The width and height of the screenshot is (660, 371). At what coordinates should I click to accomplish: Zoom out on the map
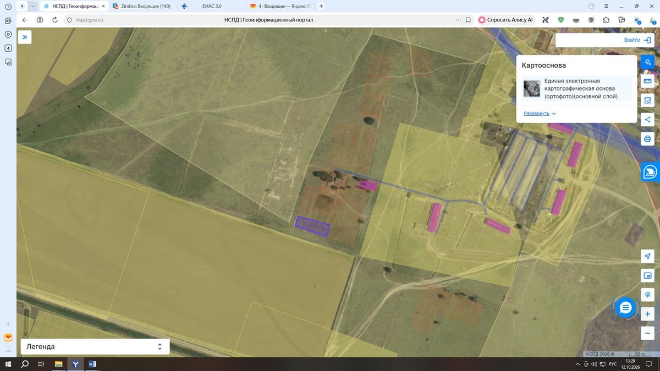(648, 333)
